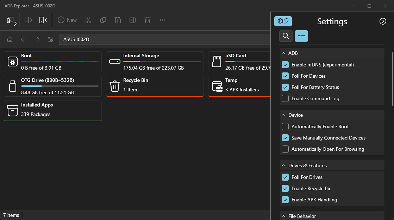Click the Root storage usage bar
Image resolution: width=394 pixels, height=220 pixels.
point(60,62)
